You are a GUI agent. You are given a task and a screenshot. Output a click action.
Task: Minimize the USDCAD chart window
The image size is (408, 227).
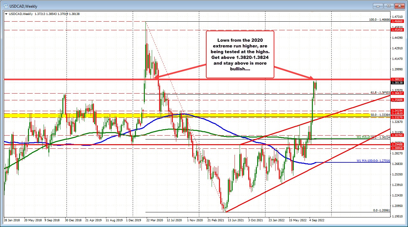tap(377, 6)
